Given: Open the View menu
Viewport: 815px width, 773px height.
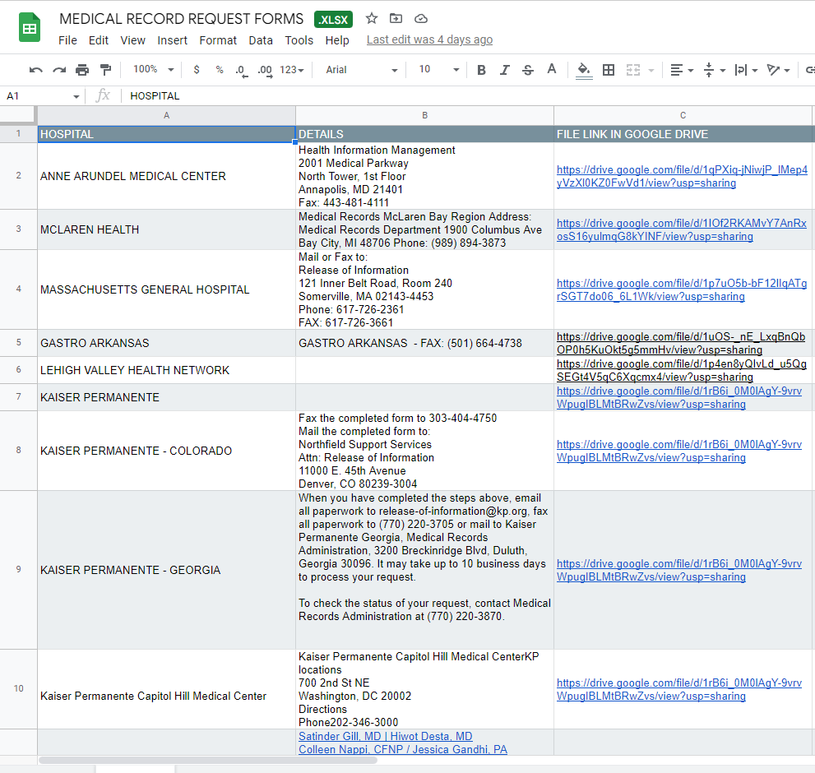Looking at the screenshot, I should (132, 40).
